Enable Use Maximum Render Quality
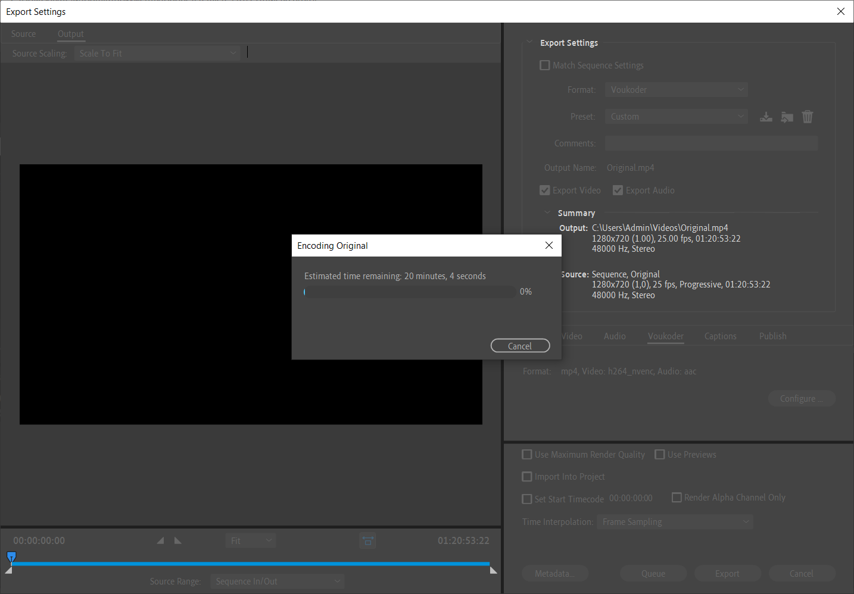The image size is (854, 594). point(527,455)
